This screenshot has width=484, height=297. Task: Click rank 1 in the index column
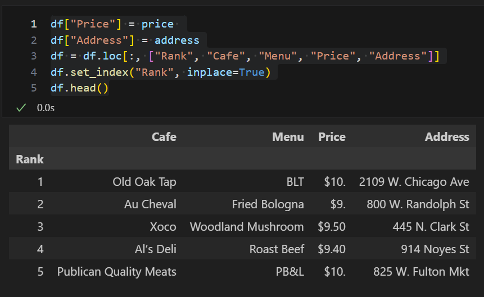(40, 182)
